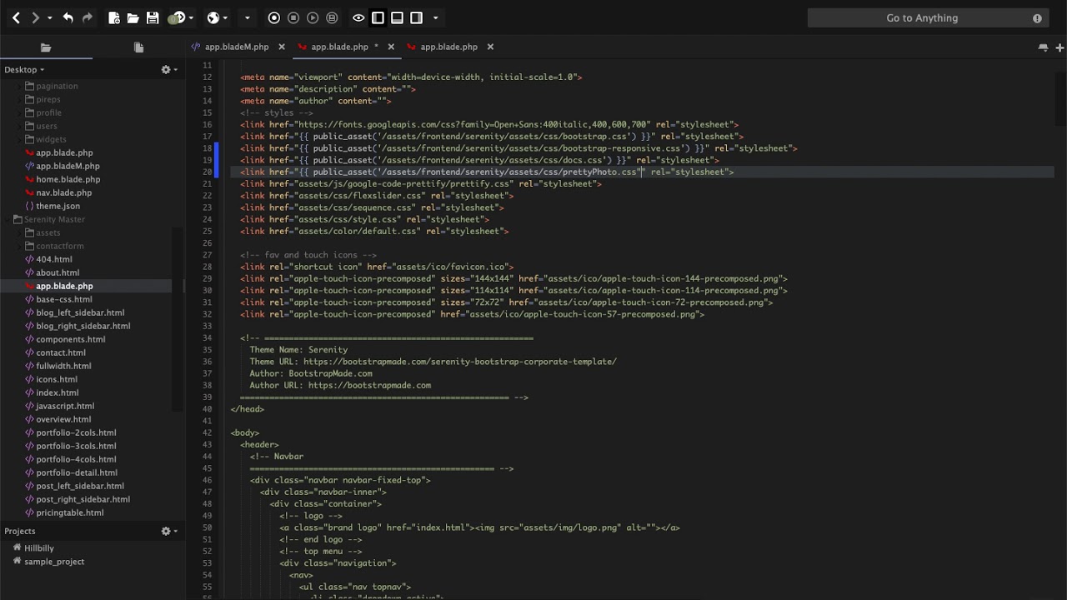Select the Hillbilly project
The height and width of the screenshot is (600, 1067).
point(38,548)
